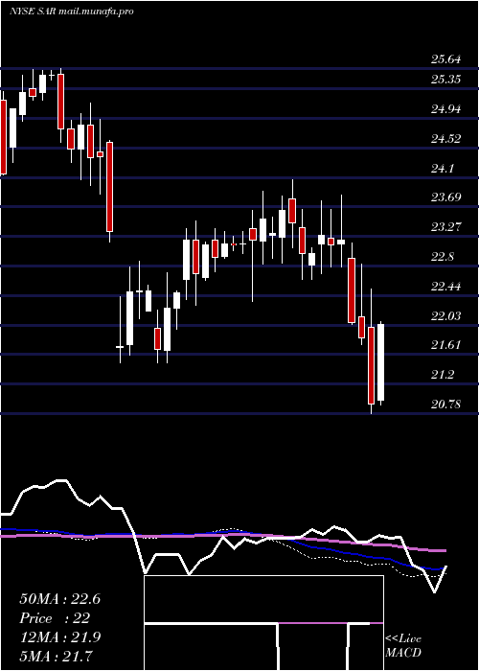The height and width of the screenshot is (671, 479).
Task: Select the 25.64 price axis label
Action: coord(446,59)
